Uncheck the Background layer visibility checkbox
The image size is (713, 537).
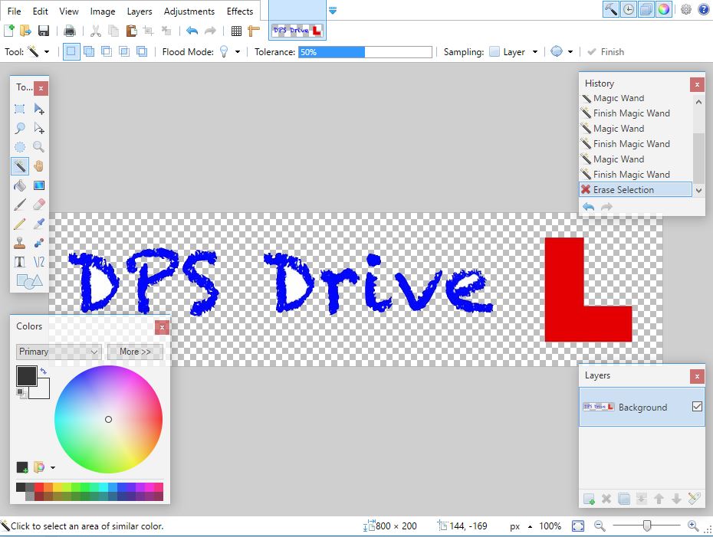696,407
